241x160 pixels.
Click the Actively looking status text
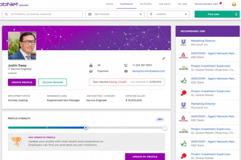click(18, 100)
